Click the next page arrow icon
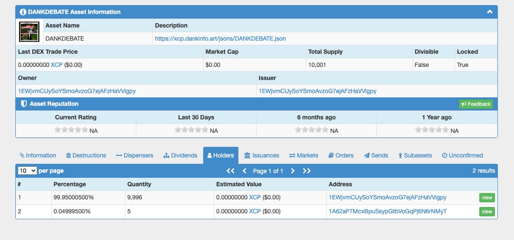Image resolution: width=514 pixels, height=240 pixels. [293, 171]
